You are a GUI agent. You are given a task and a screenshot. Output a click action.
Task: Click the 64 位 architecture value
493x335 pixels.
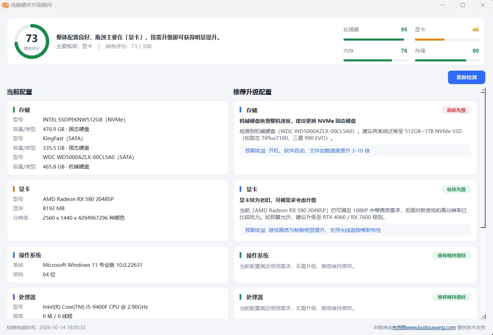49,275
